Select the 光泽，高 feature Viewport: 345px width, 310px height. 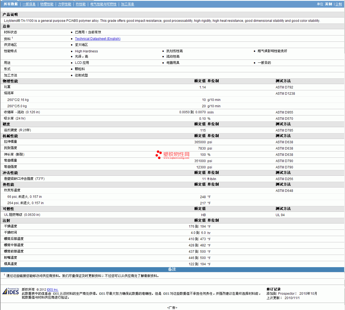click(81, 56)
